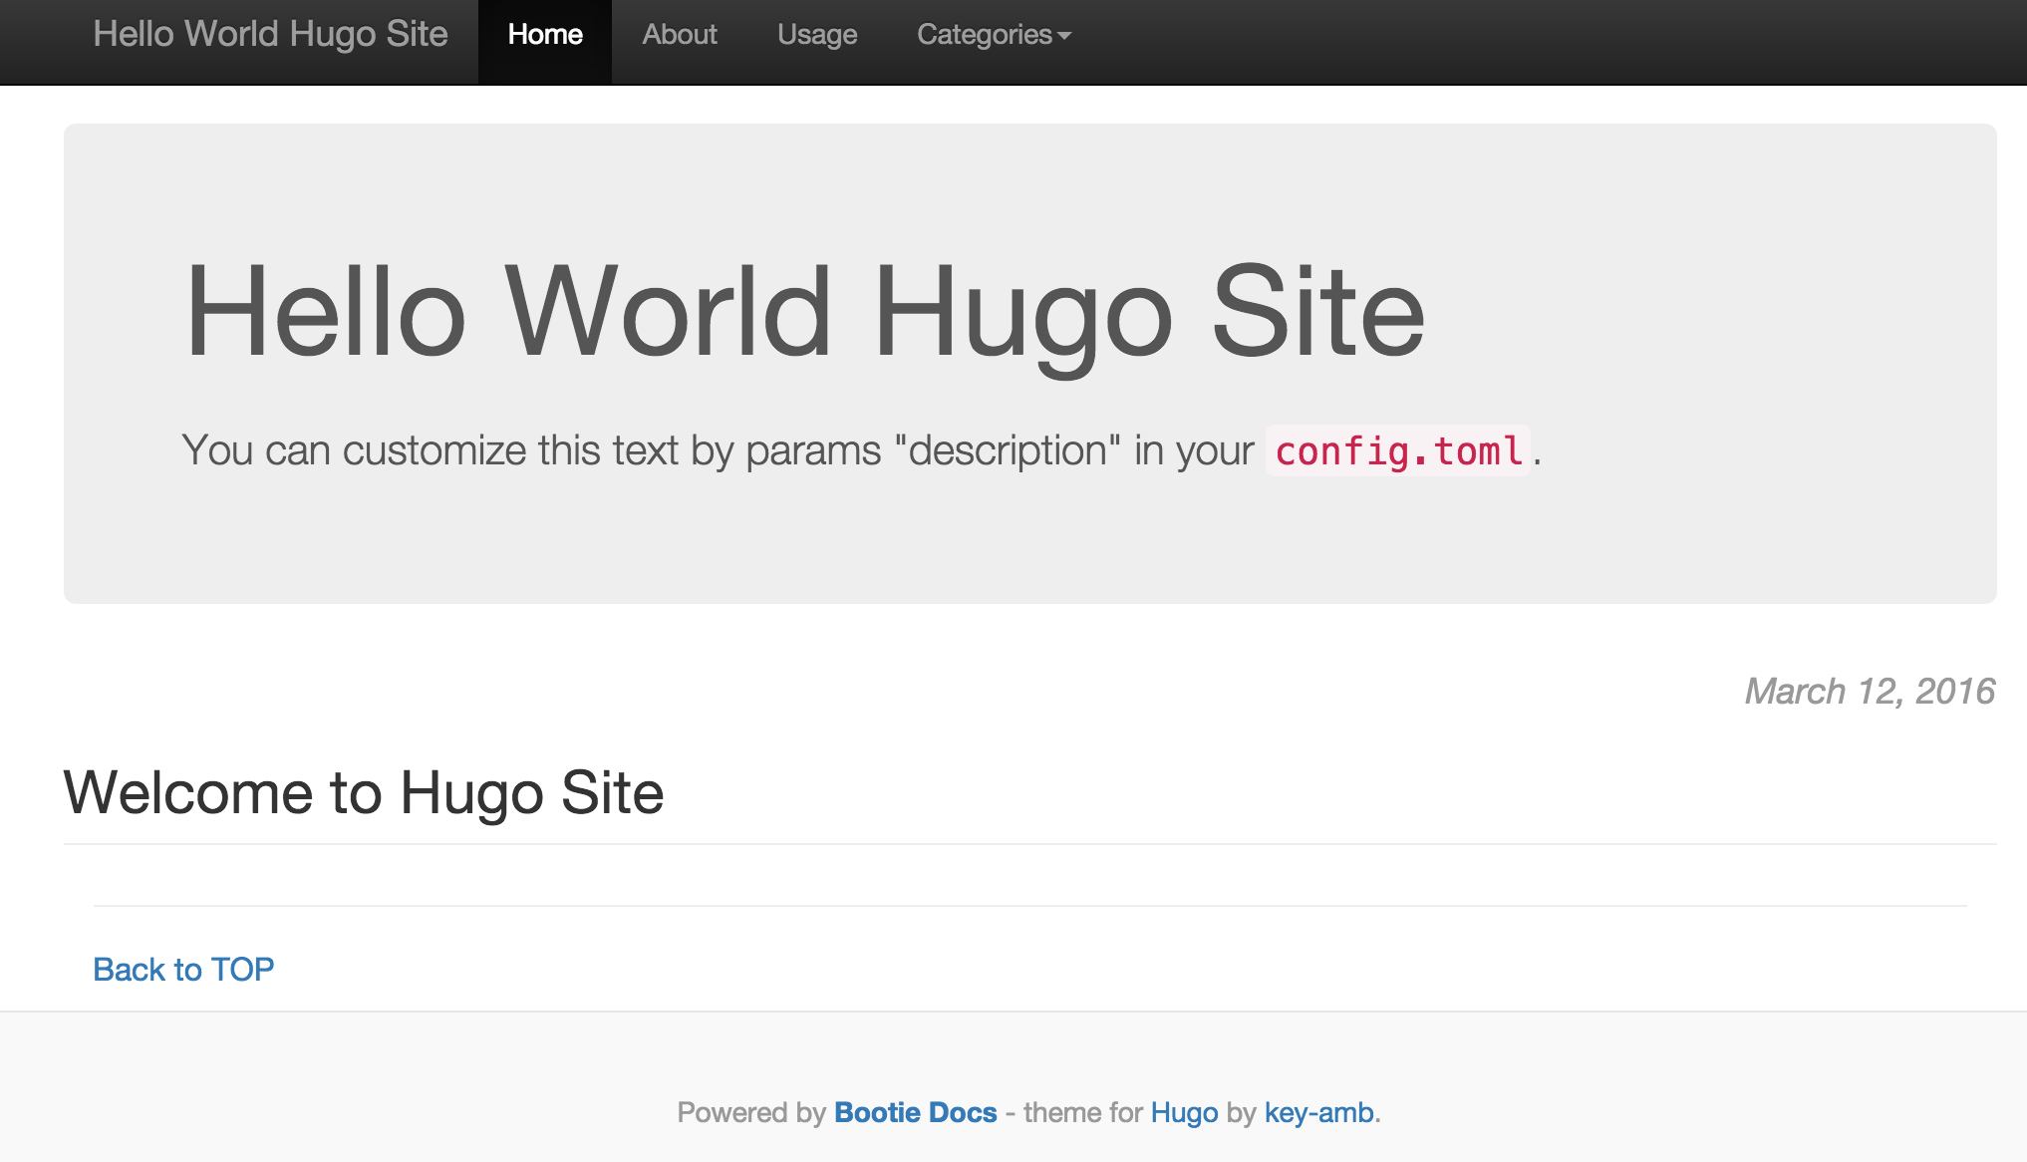
Task: Click the red config.toml code snippet
Action: pos(1398,451)
